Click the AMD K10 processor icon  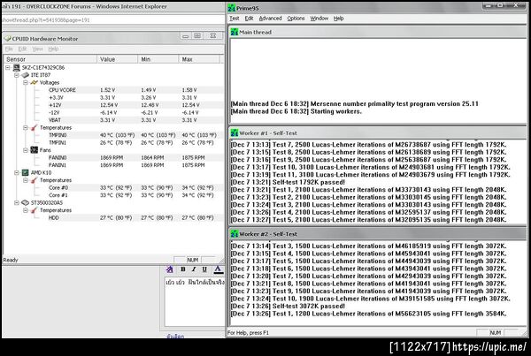26,172
